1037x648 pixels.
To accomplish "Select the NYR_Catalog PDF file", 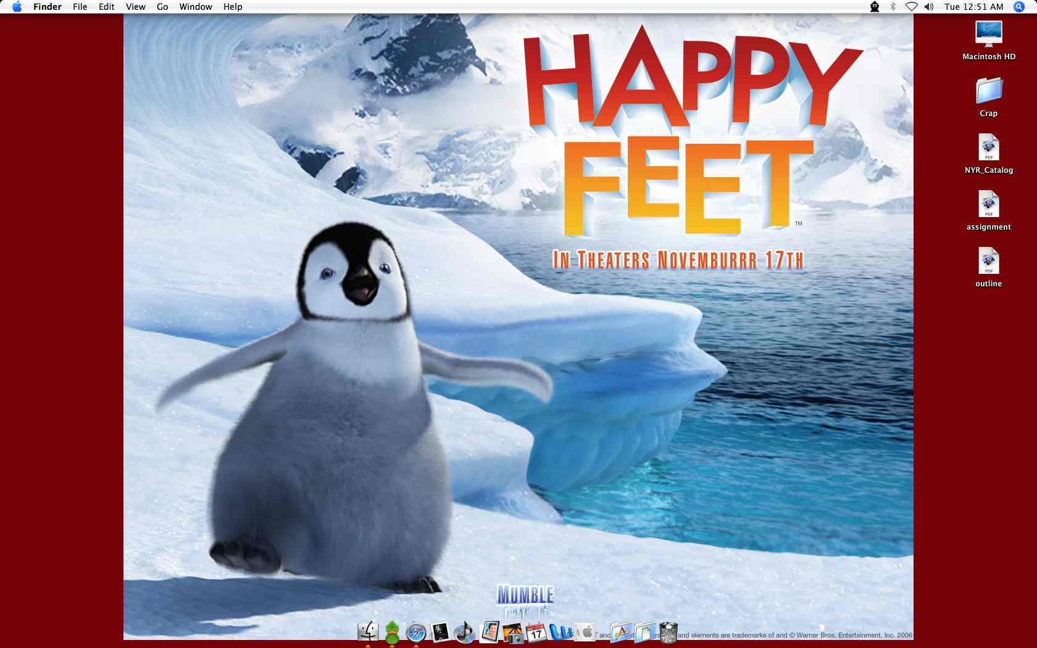I will (x=989, y=154).
